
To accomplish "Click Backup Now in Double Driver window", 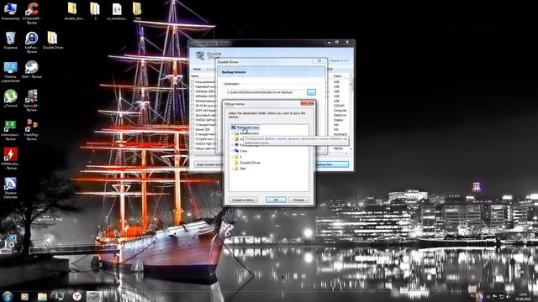I will [332, 164].
